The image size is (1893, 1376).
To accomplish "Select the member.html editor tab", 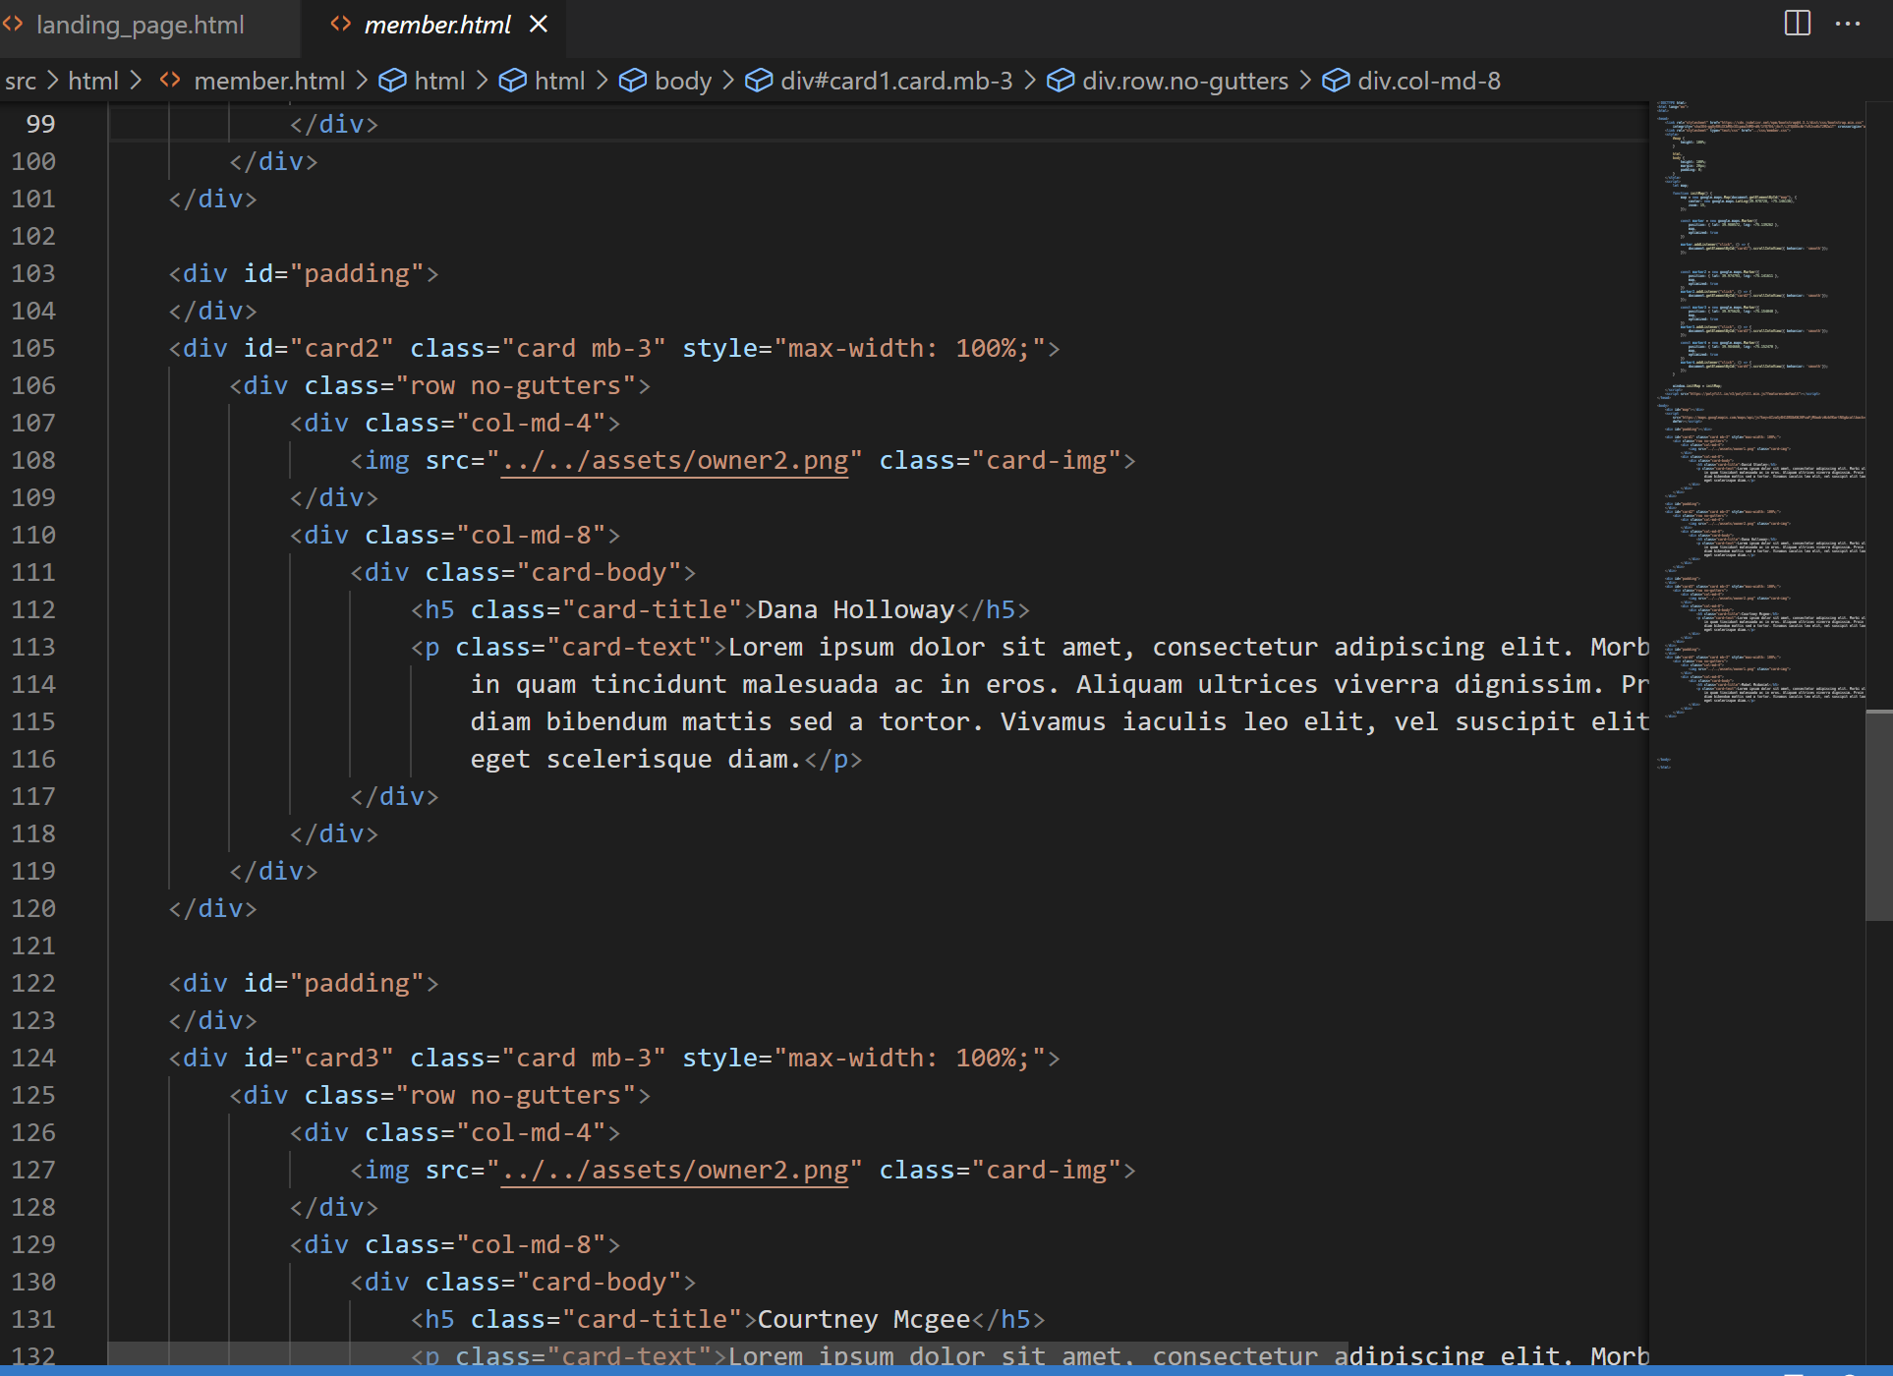I will click(x=436, y=26).
